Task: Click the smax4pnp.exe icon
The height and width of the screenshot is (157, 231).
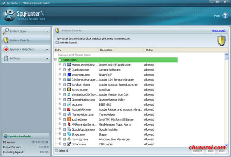Action: 69,74
